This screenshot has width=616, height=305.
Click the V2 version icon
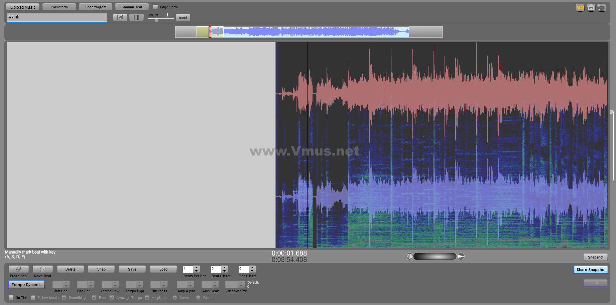580,7
